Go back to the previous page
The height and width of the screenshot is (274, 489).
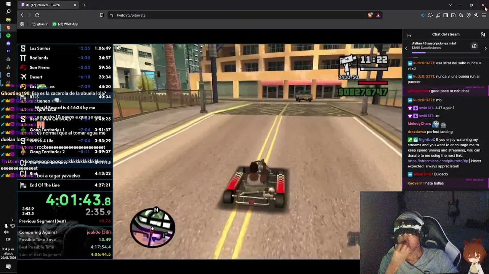click(x=22, y=15)
